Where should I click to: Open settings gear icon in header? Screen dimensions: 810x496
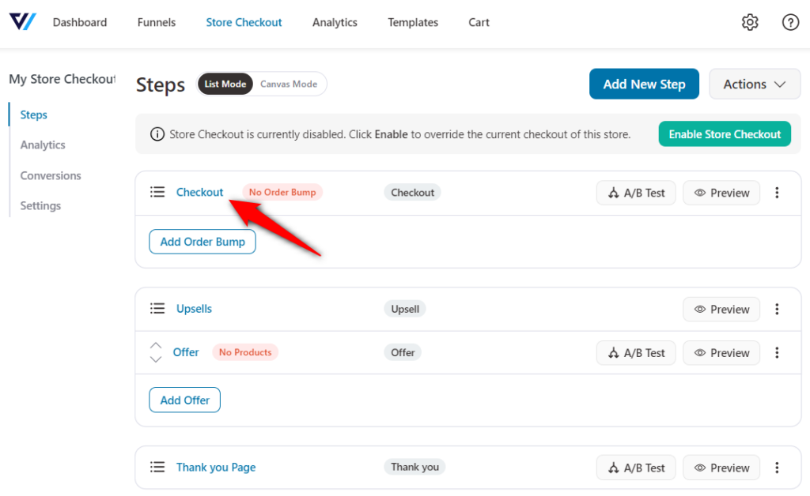[750, 22]
